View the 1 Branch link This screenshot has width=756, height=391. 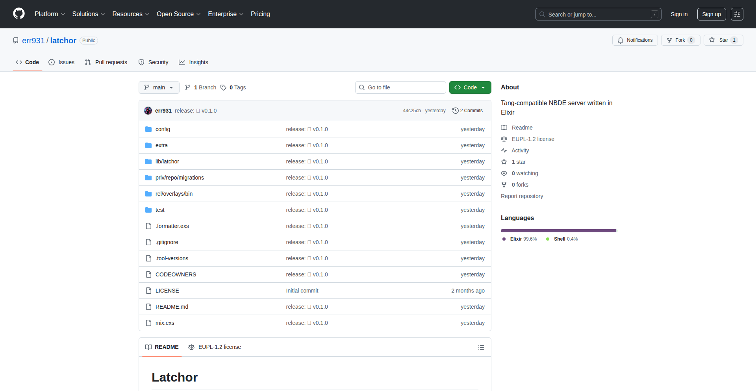(201, 87)
